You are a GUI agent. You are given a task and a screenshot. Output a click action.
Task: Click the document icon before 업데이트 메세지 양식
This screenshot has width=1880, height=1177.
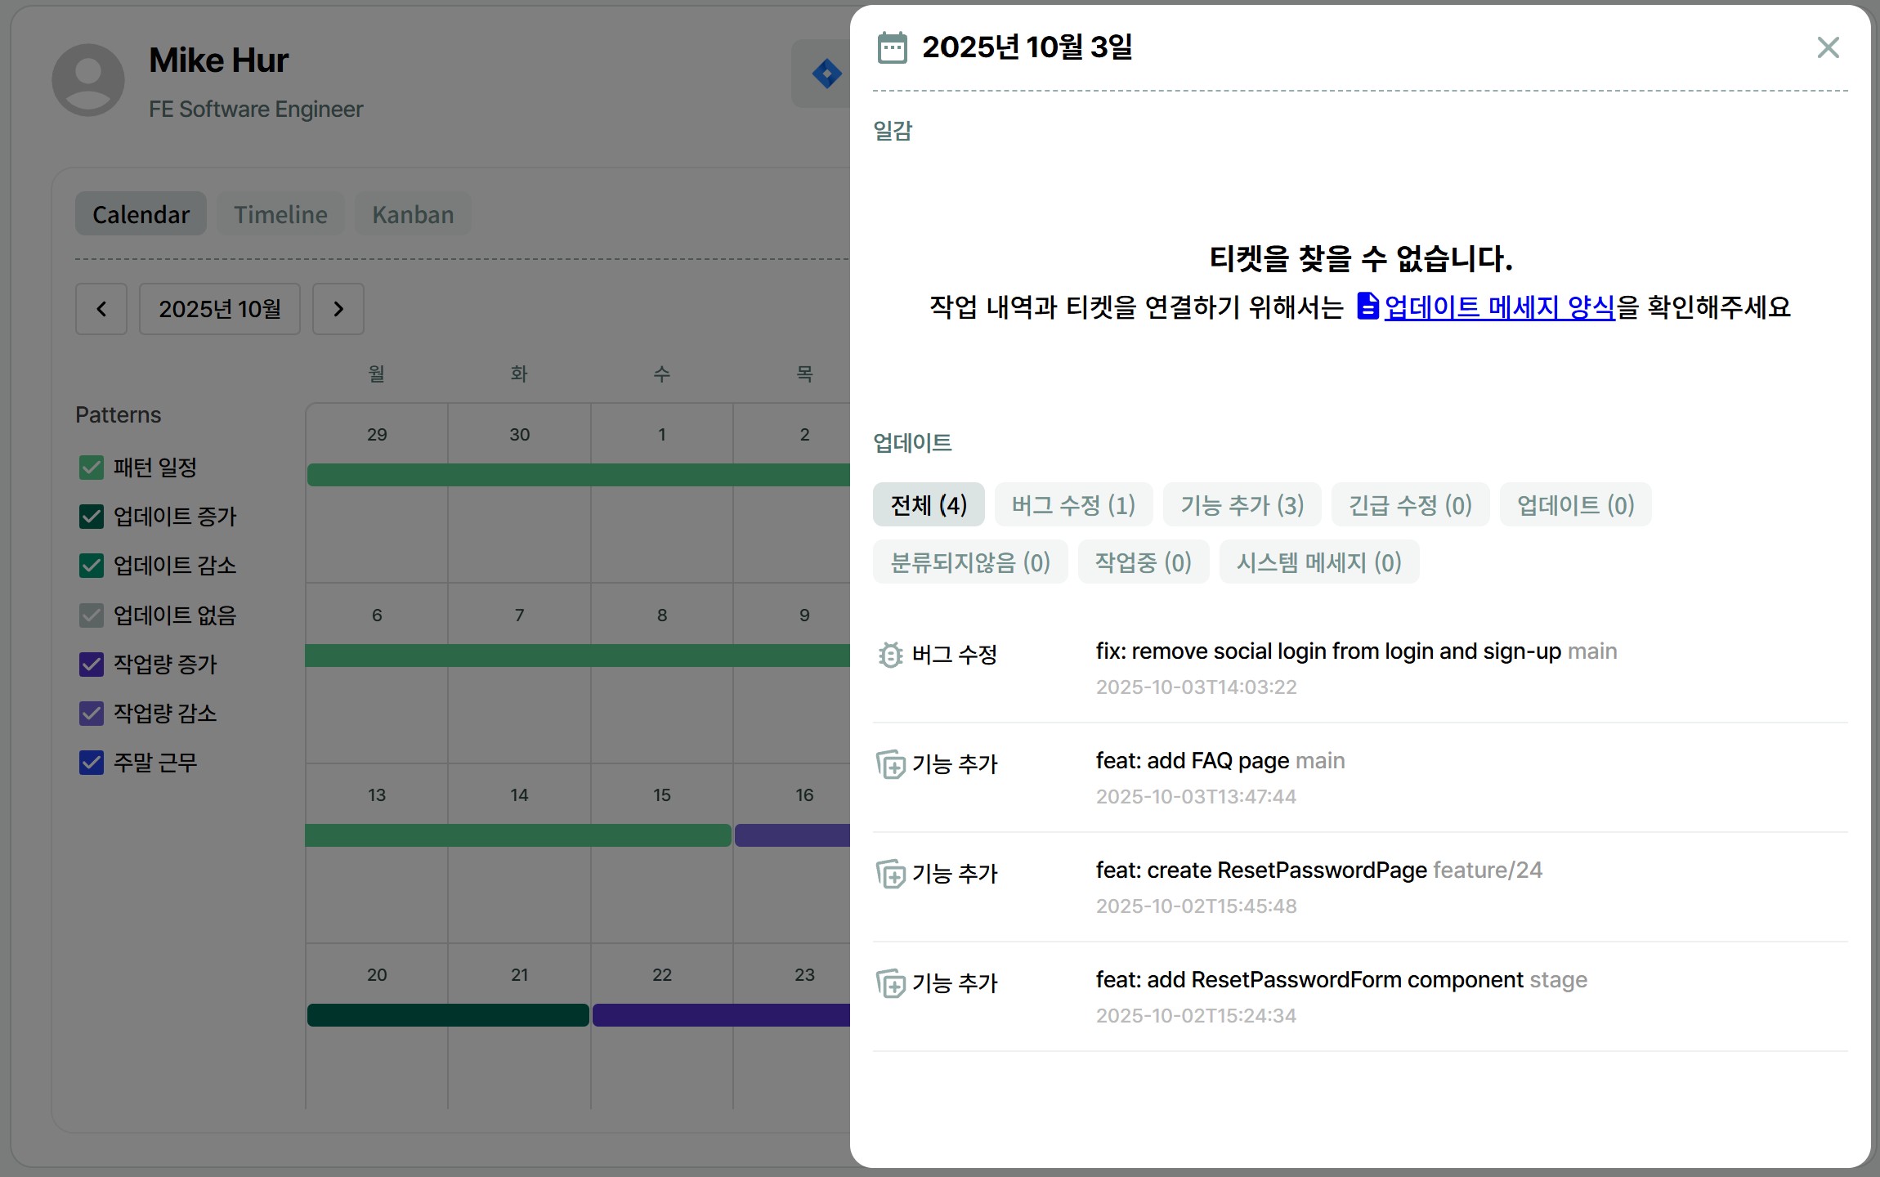coord(1367,307)
